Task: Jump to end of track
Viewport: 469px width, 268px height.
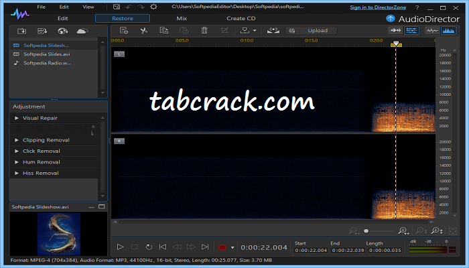Action: tap(205, 247)
